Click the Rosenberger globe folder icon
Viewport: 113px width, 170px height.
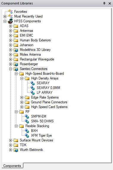point(16,64)
